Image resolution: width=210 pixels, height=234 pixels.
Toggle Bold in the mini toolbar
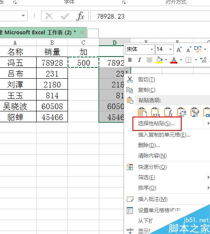tap(130, 60)
